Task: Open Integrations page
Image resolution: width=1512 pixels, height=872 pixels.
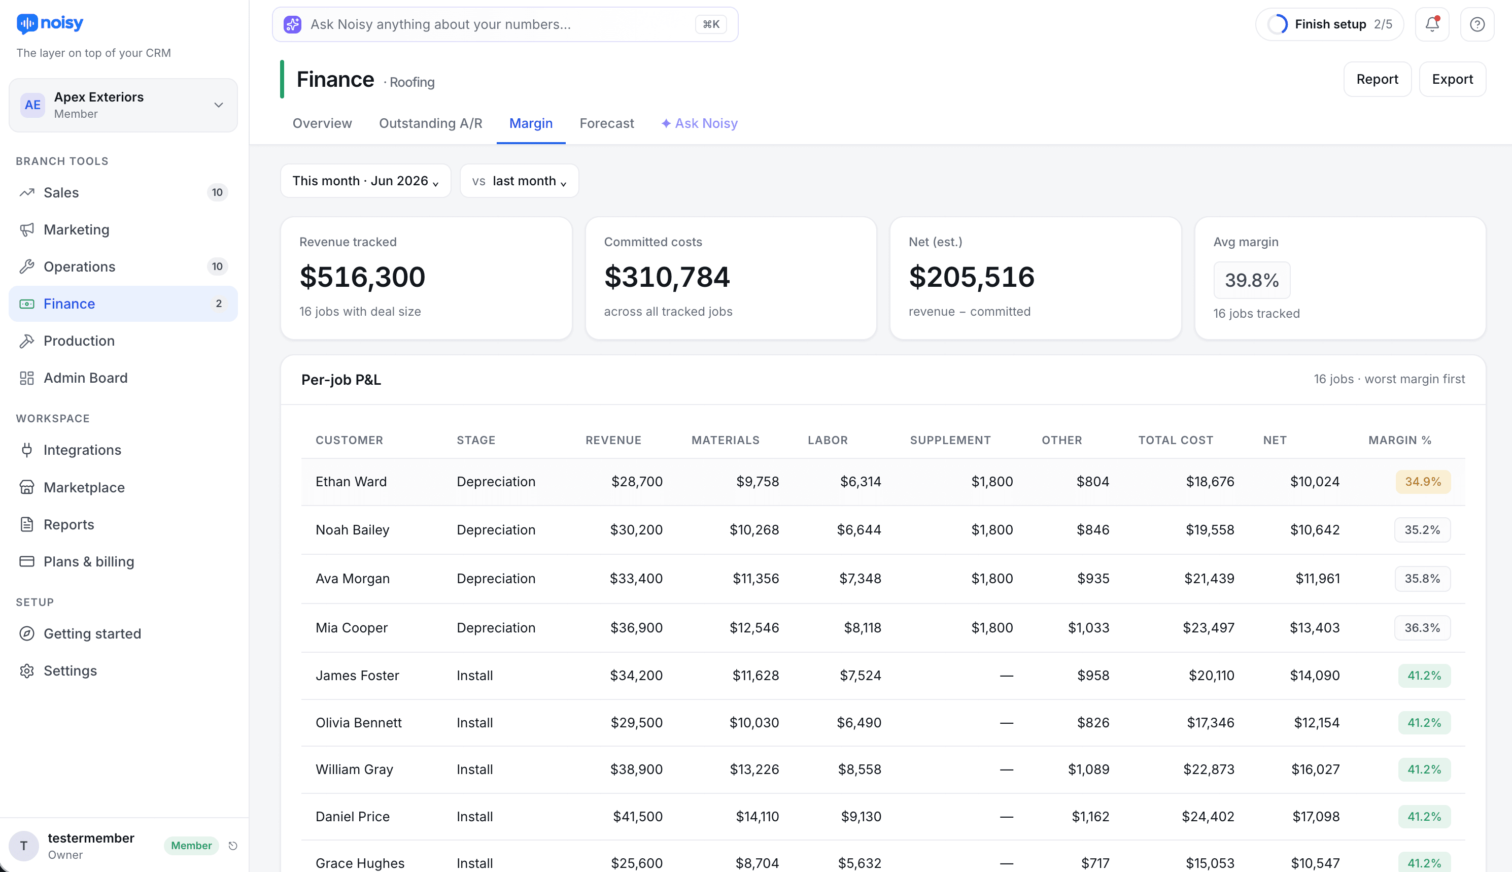Action: 123,450
